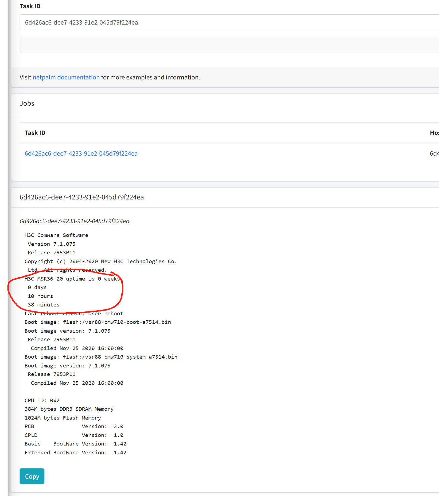The image size is (439, 496).
Task: Click the Task ID input field
Action: pos(229,22)
